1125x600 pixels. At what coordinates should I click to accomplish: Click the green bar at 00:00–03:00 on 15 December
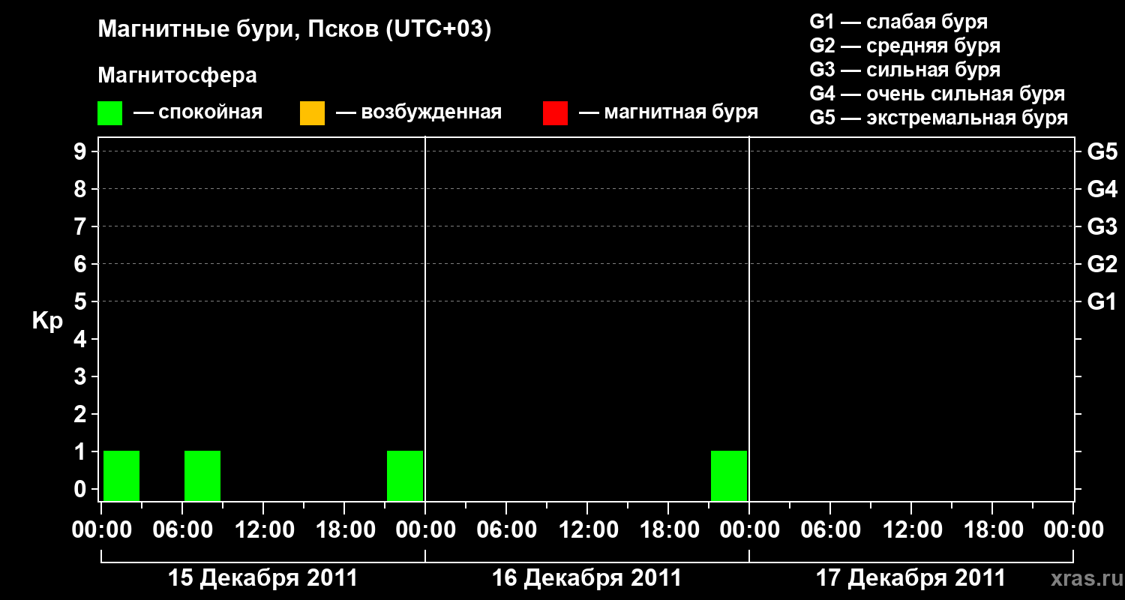click(121, 475)
